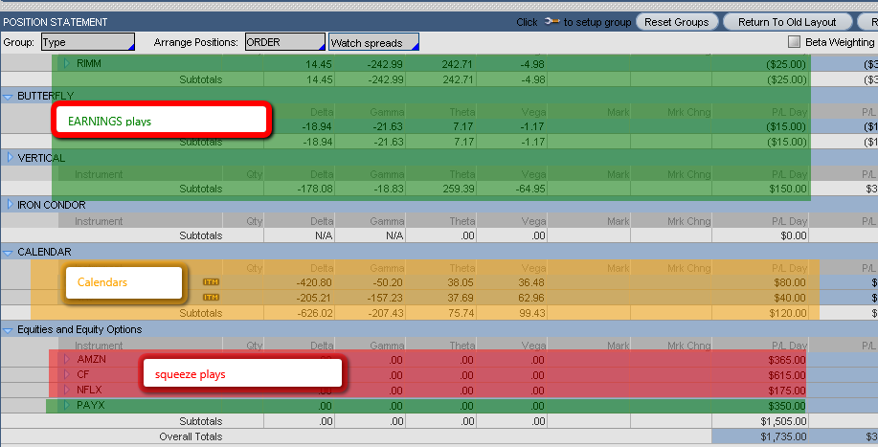Expand the AMZN position row arrow
The height and width of the screenshot is (447, 878).
point(67,359)
